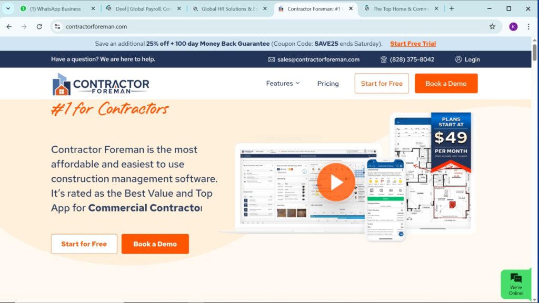Screen dimensions: 539x303
Task: Click the browser forward arrow
Action: pyautogui.click(x=24, y=26)
